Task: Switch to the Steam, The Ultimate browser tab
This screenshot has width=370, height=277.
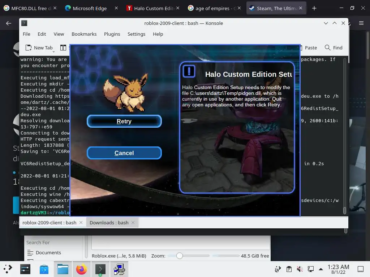Action: pyautogui.click(x=276, y=8)
